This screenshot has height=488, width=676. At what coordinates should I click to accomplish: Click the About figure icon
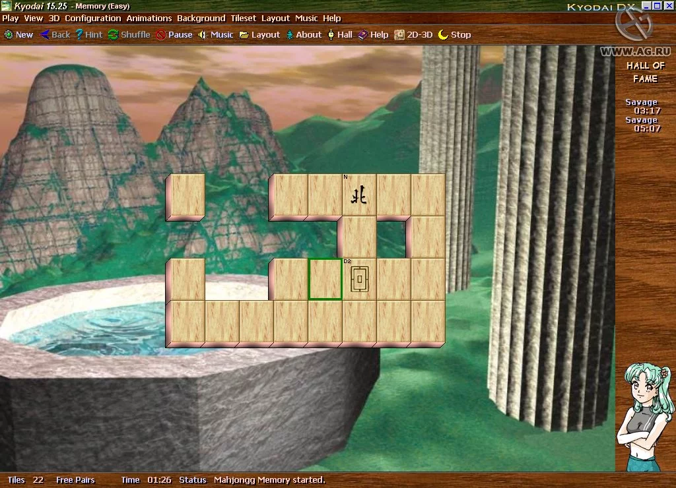tap(290, 35)
